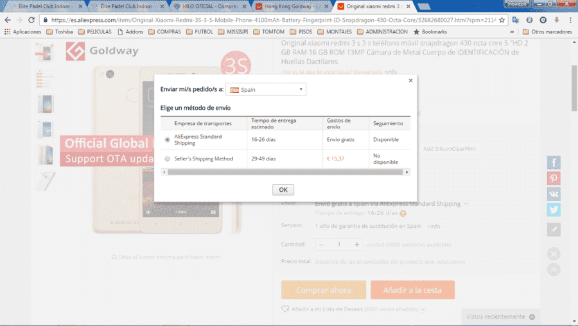The image size is (578, 326).
Task: Open the PISOS bookmarks folder
Action: point(301,31)
